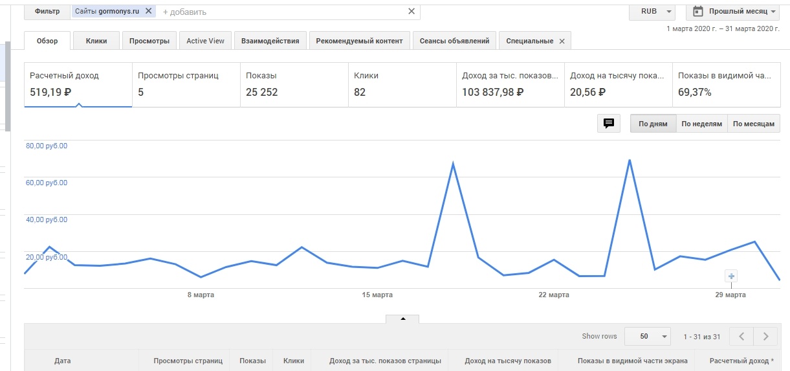Close the Специальные tab
This screenshot has height=371, width=790.
click(x=562, y=41)
